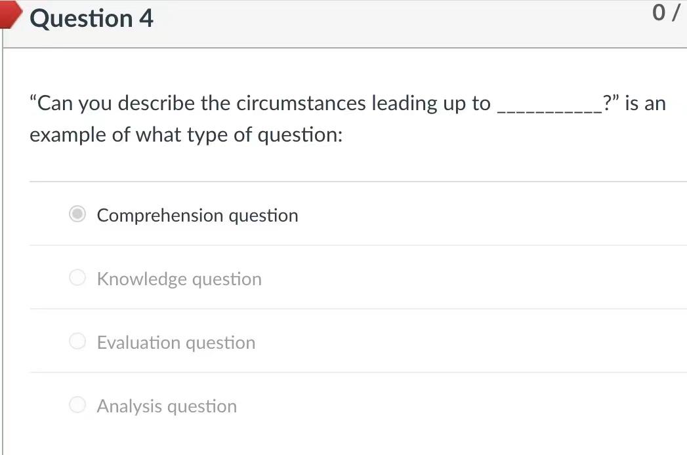Click the word "Analysis" in the fourth answer
The width and height of the screenshot is (687, 455).
point(129,406)
